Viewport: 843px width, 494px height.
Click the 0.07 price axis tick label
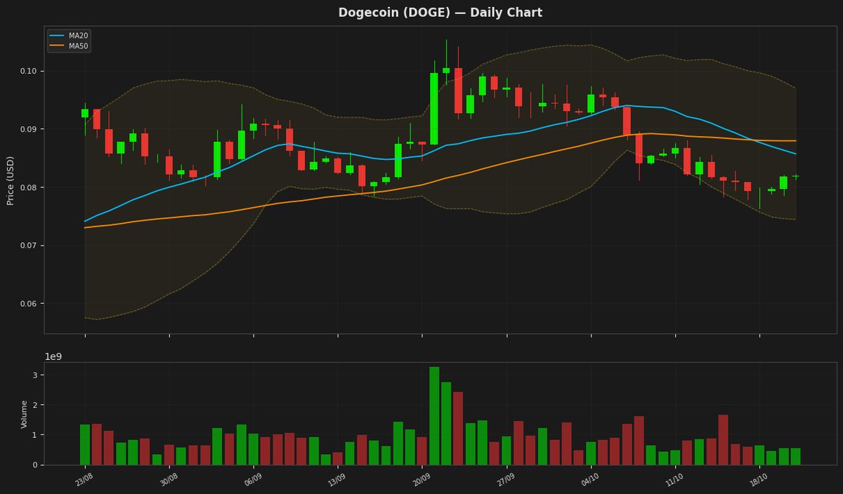click(x=30, y=246)
